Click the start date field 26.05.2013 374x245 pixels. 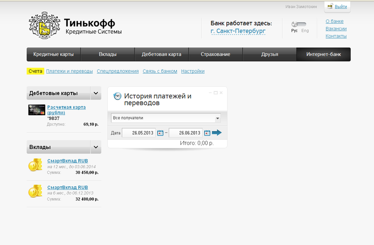pos(139,133)
